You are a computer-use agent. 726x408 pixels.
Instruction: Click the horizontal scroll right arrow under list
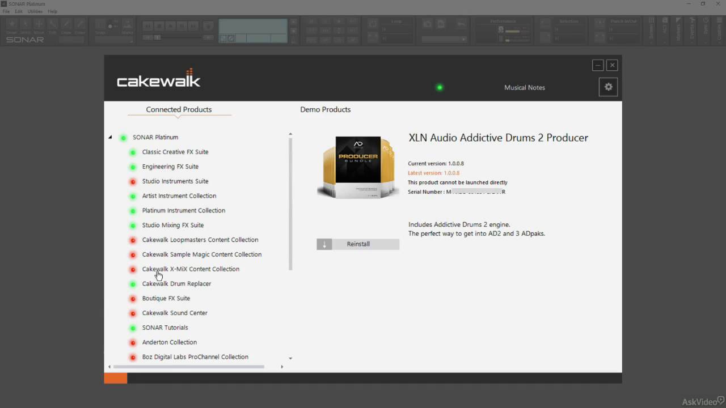point(282,367)
